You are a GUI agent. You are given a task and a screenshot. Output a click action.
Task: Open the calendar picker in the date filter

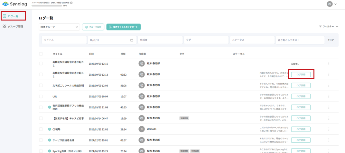132,40
